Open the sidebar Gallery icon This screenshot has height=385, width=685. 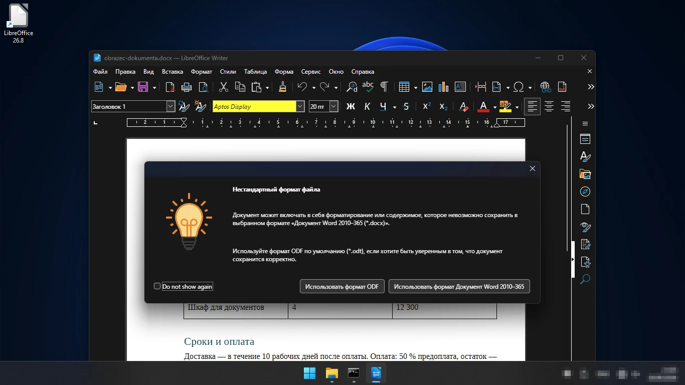point(585,174)
